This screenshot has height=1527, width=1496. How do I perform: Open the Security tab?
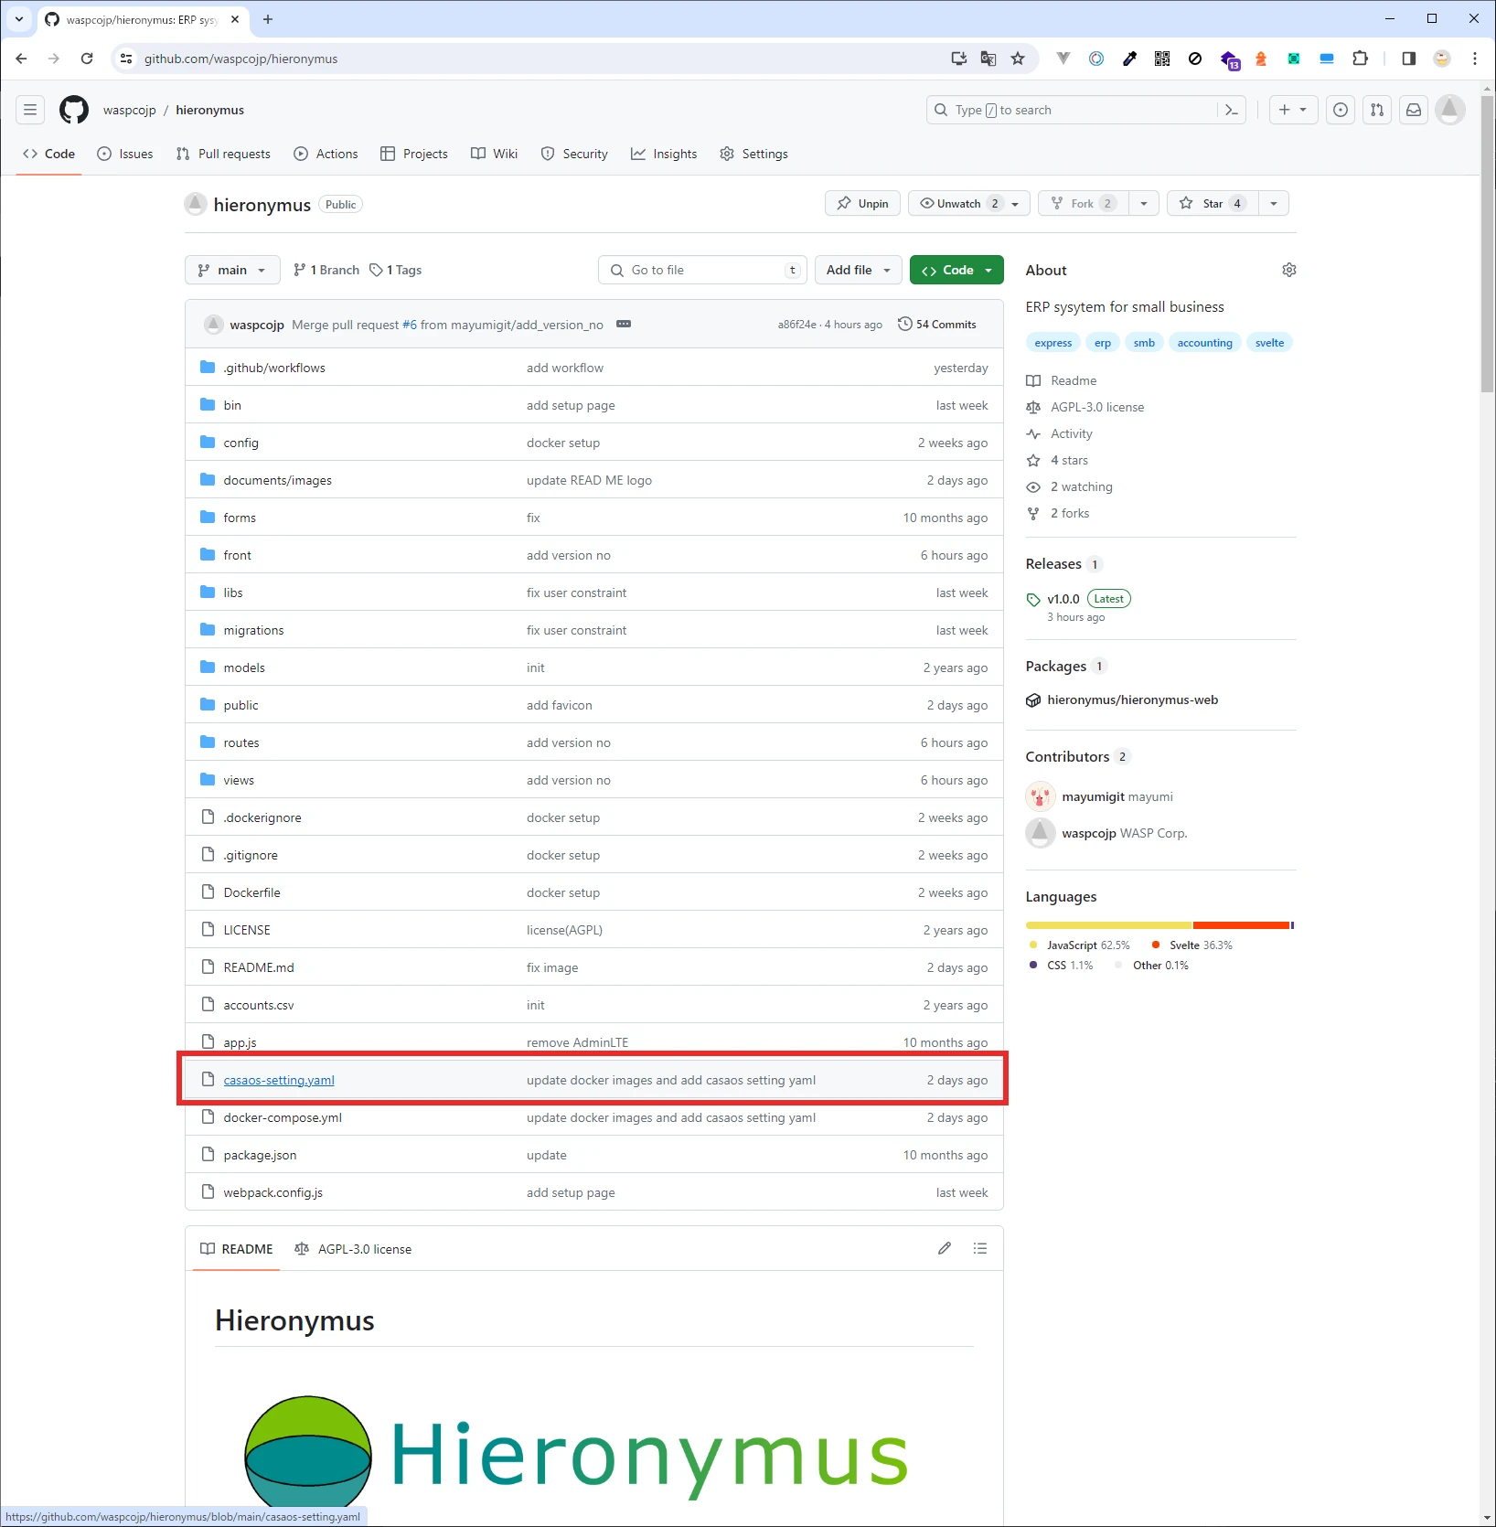pos(574,154)
